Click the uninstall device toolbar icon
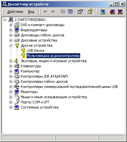This screenshot has height=142, width=127. pyautogui.click(x=120, y=12)
